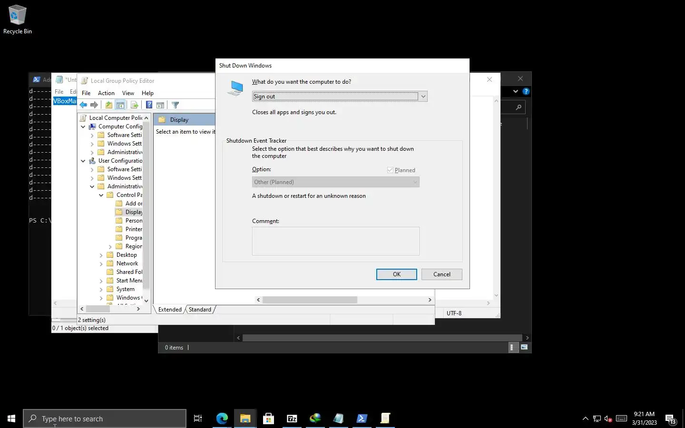Click the globe download manager taskbar icon

tap(315, 418)
